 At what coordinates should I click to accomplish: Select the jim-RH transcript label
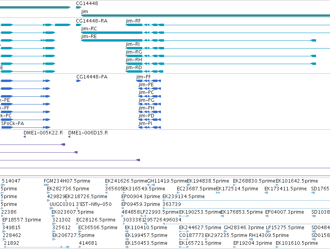tap(134, 60)
